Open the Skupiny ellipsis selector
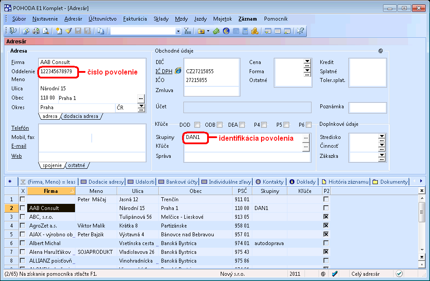The image size is (430, 281). click(x=306, y=138)
